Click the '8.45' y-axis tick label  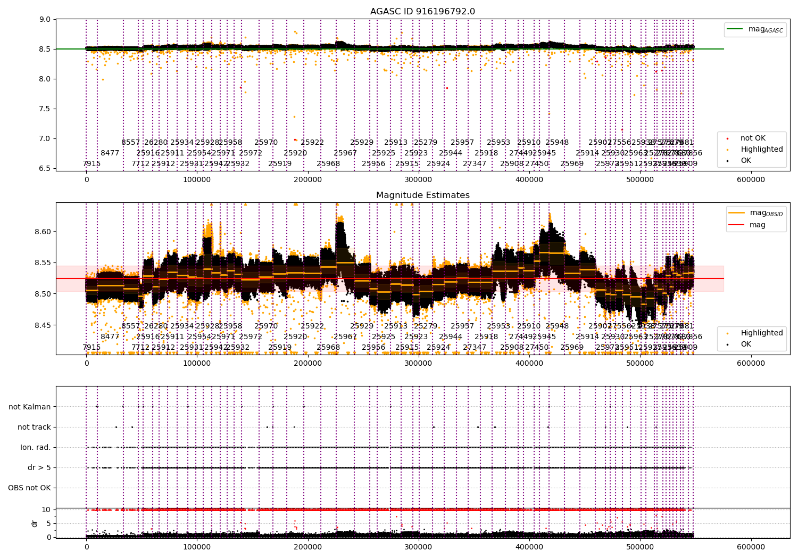[43, 325]
